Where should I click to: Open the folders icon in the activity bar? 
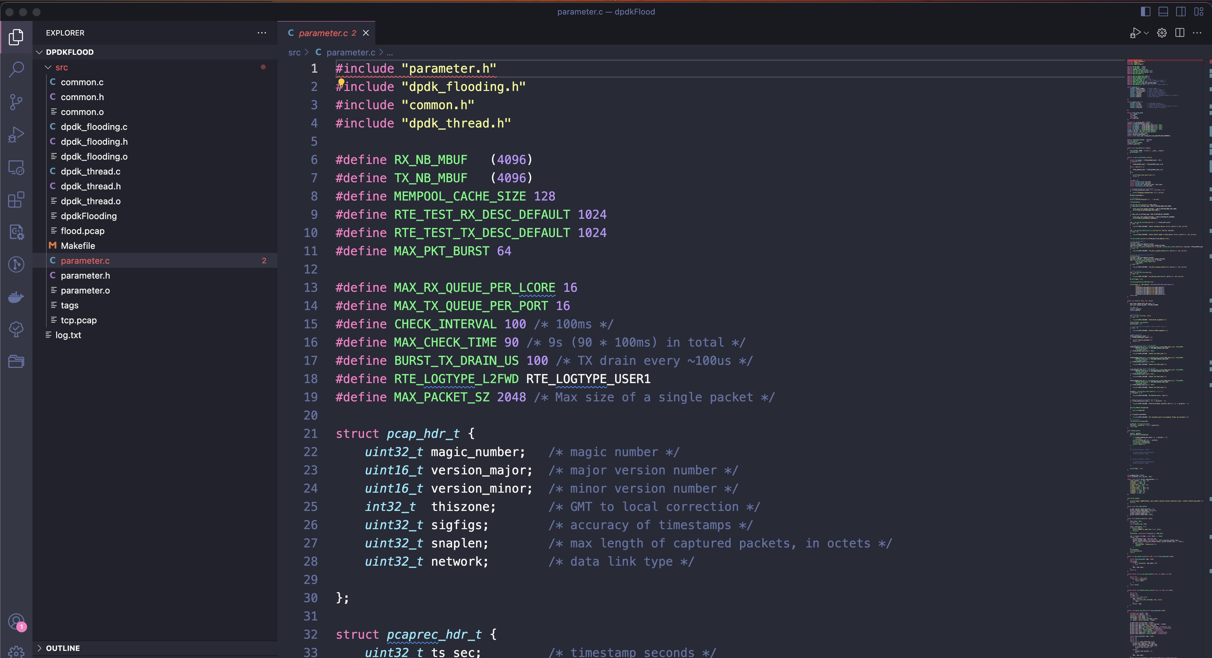coord(16,361)
